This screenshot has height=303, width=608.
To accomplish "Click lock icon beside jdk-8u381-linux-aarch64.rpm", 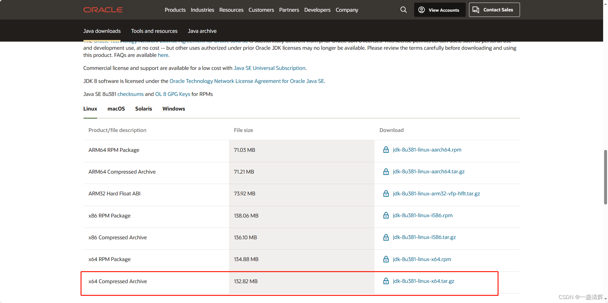I will click(386, 150).
